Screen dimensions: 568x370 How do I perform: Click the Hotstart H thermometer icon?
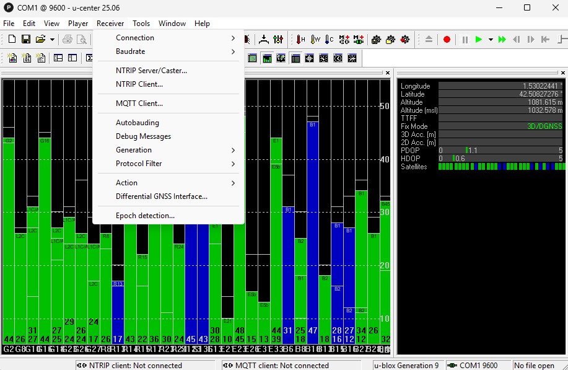tap(300, 39)
